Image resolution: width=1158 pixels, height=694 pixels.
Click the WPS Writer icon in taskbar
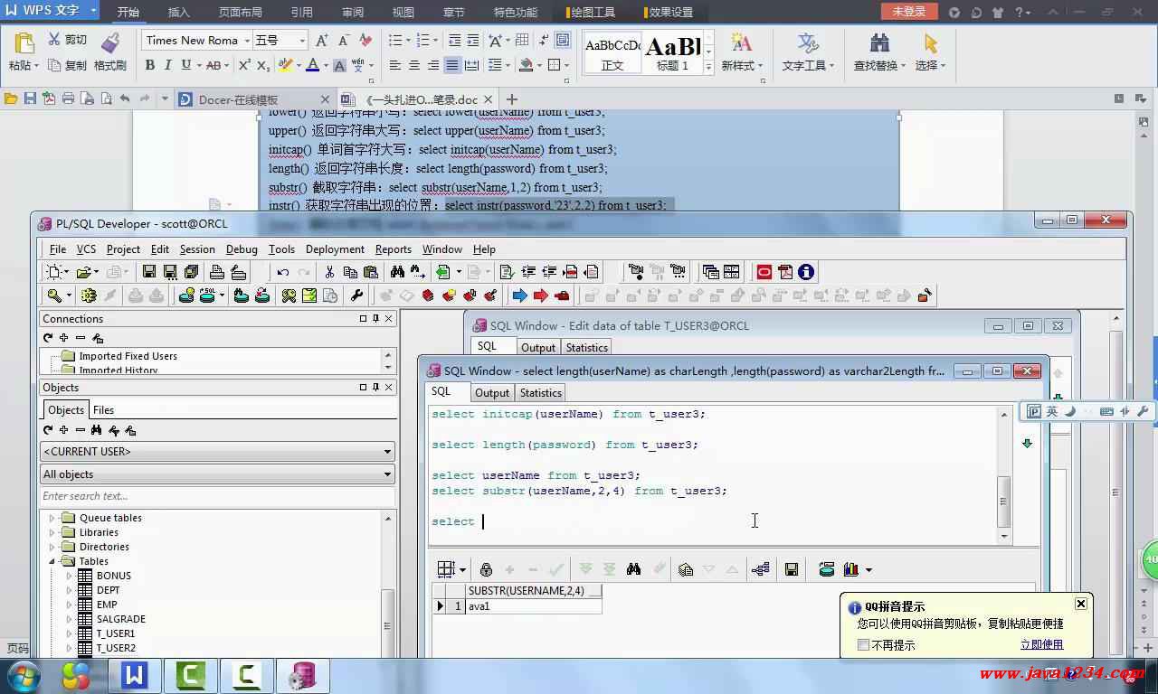point(135,675)
